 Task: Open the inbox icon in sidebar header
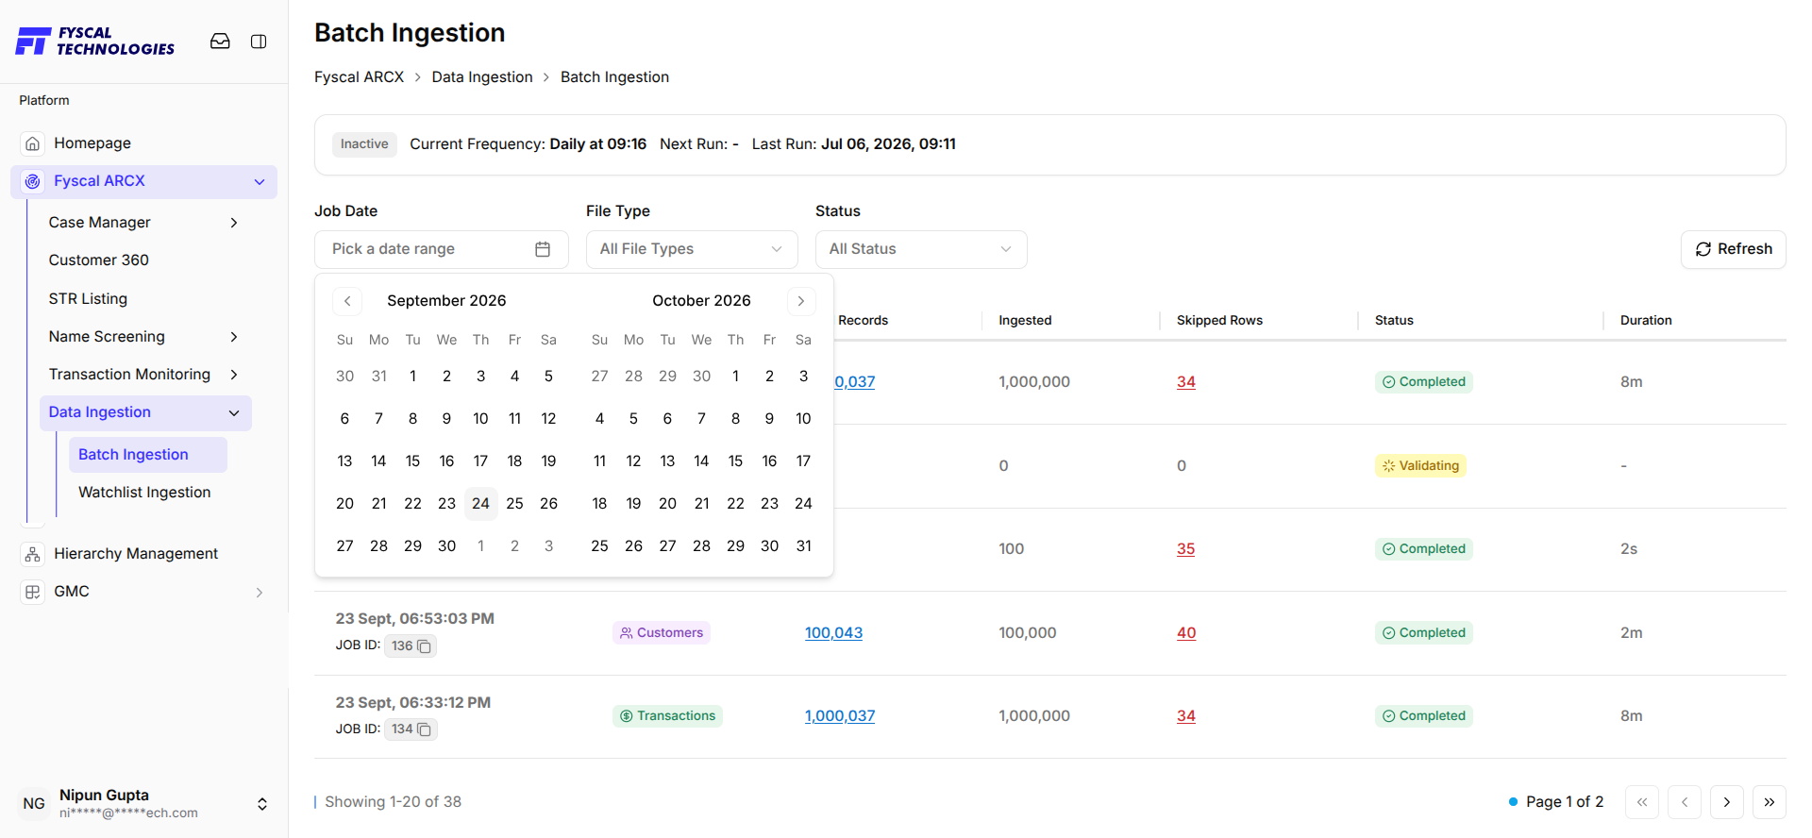220,42
